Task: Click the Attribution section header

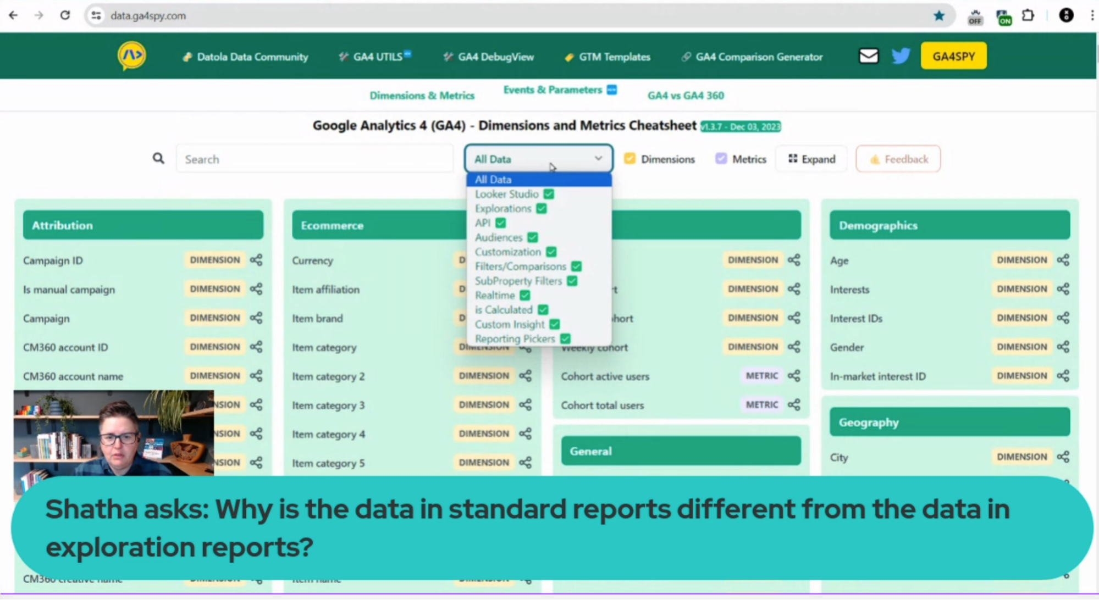Action: pos(143,225)
